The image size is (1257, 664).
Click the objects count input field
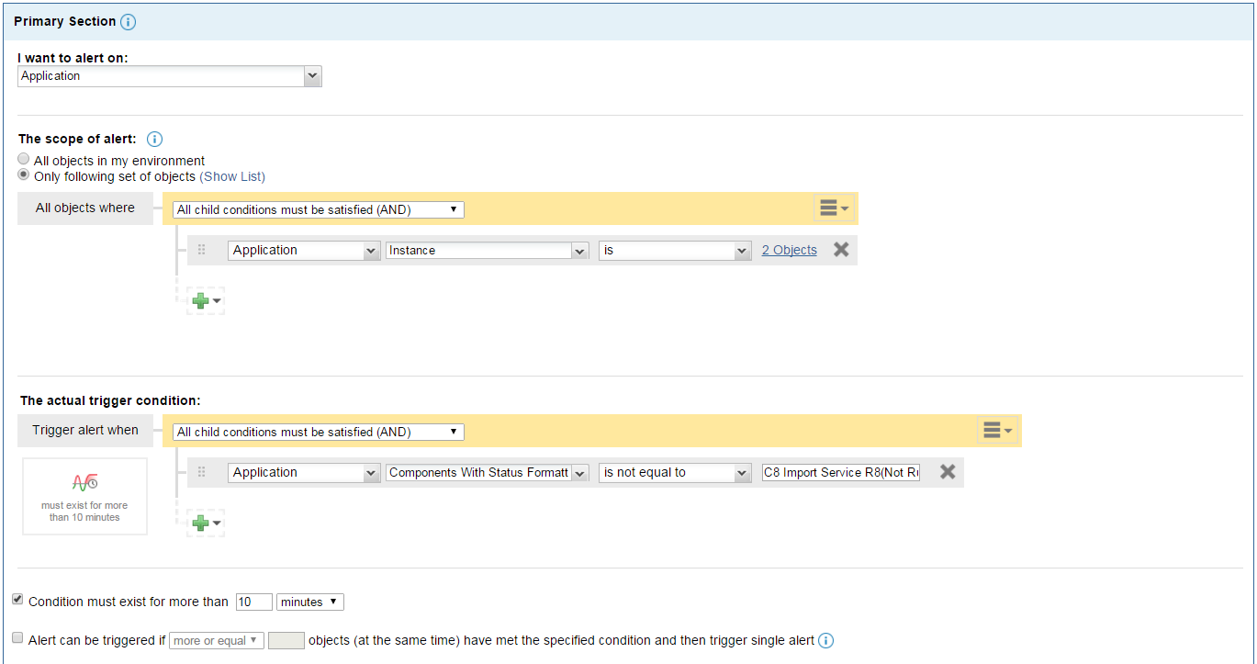tap(286, 640)
